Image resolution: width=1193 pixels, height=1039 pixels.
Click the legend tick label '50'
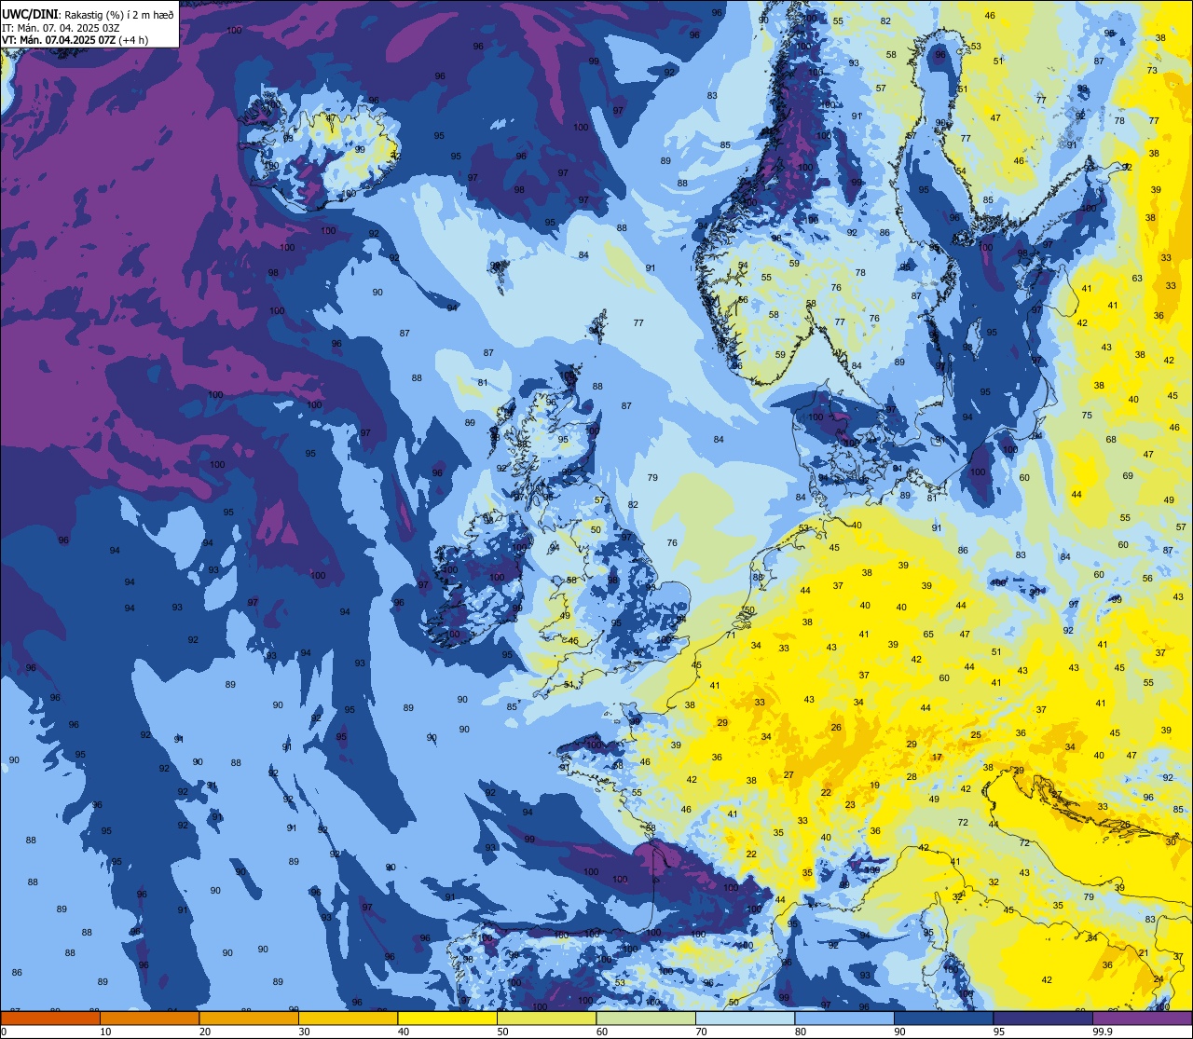(x=502, y=1032)
